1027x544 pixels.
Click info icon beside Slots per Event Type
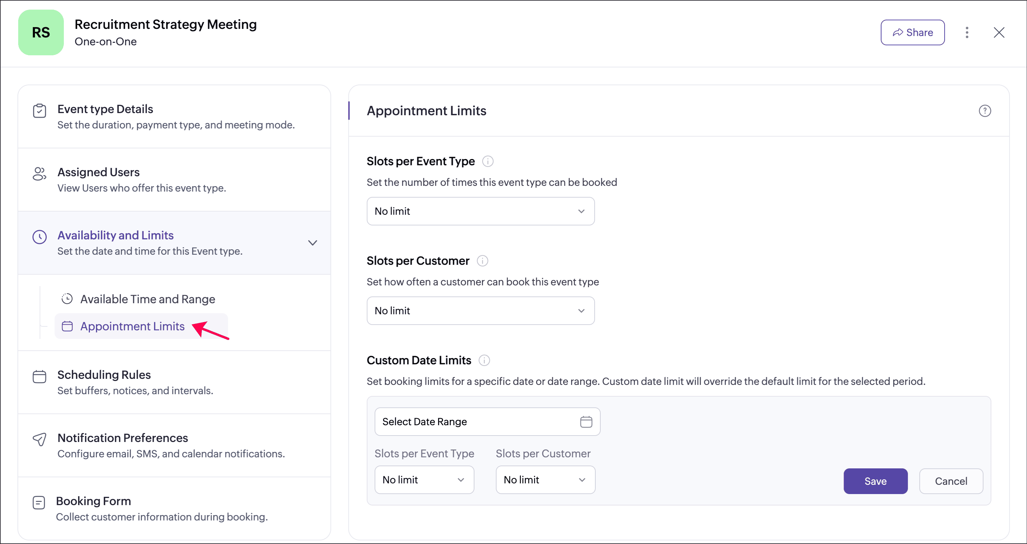pyautogui.click(x=488, y=161)
